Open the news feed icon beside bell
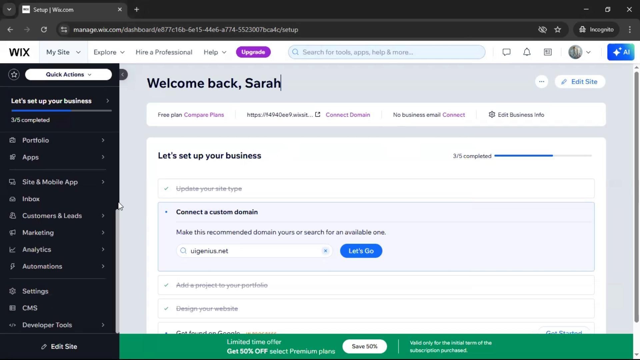Image resolution: width=640 pixels, height=360 pixels. [548, 52]
